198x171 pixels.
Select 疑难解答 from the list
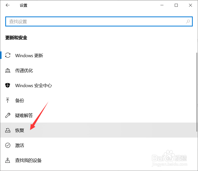(x=98, y=115)
